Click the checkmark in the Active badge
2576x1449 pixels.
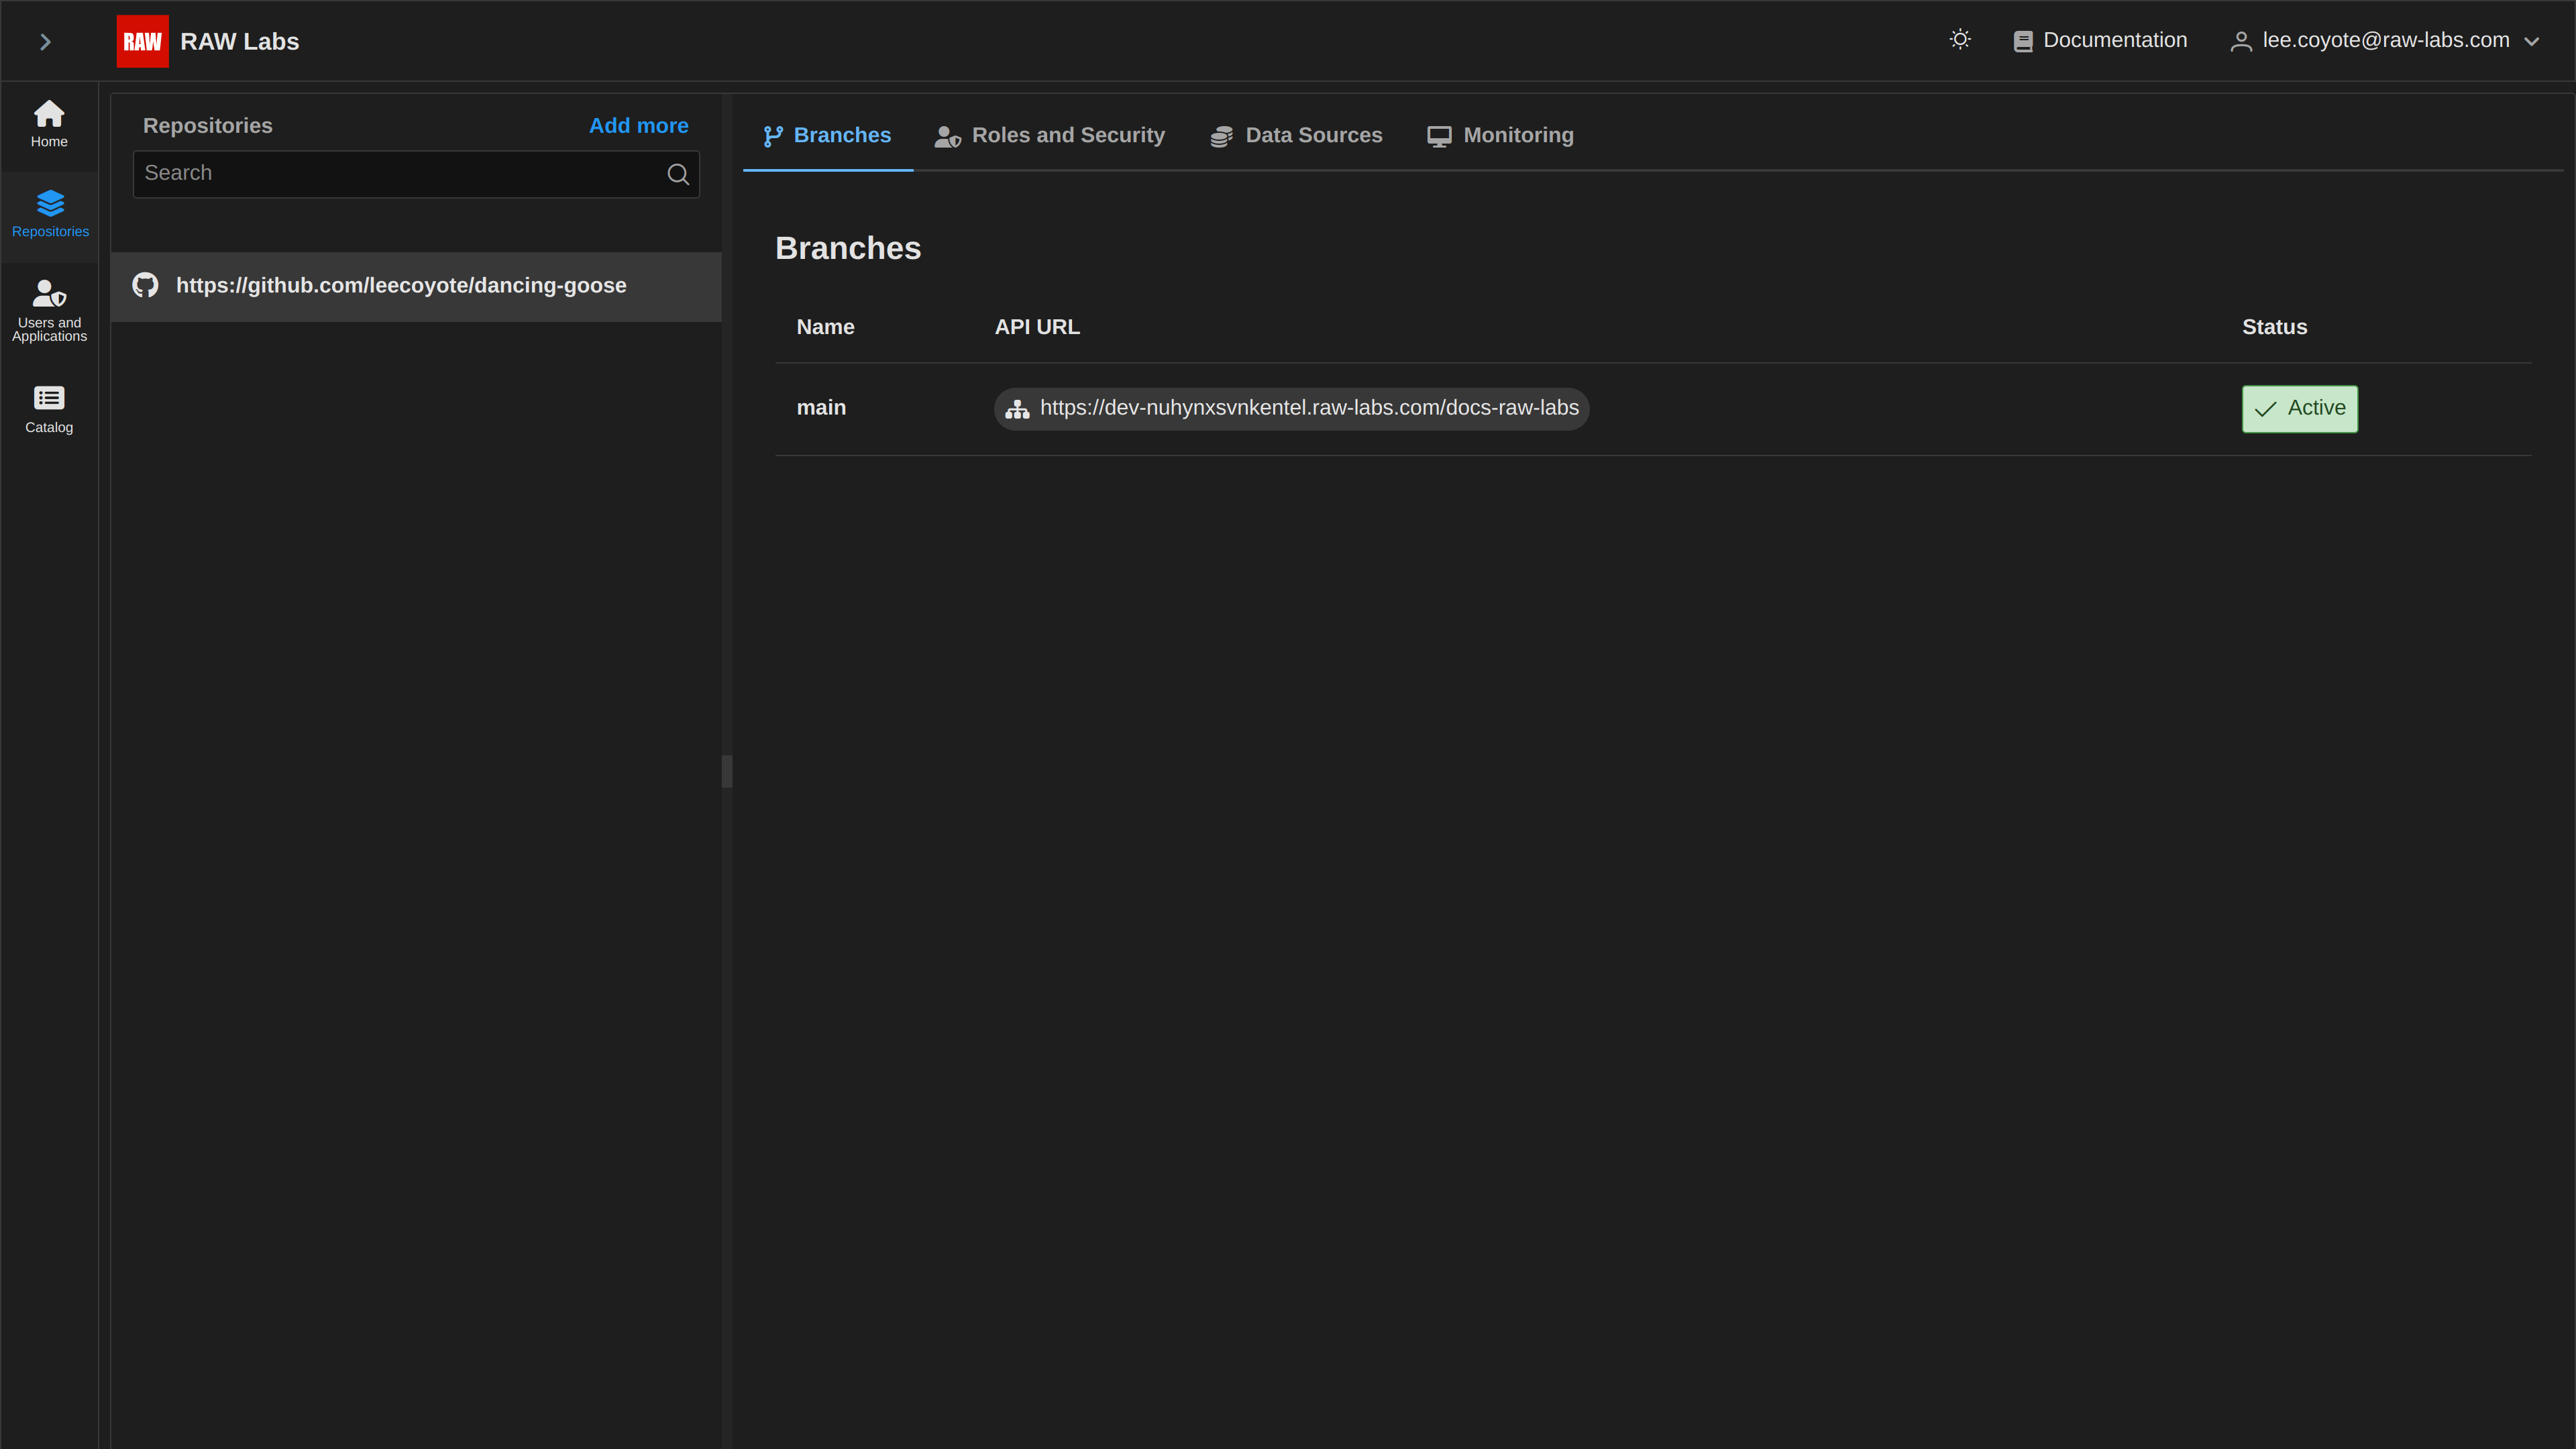[2265, 409]
